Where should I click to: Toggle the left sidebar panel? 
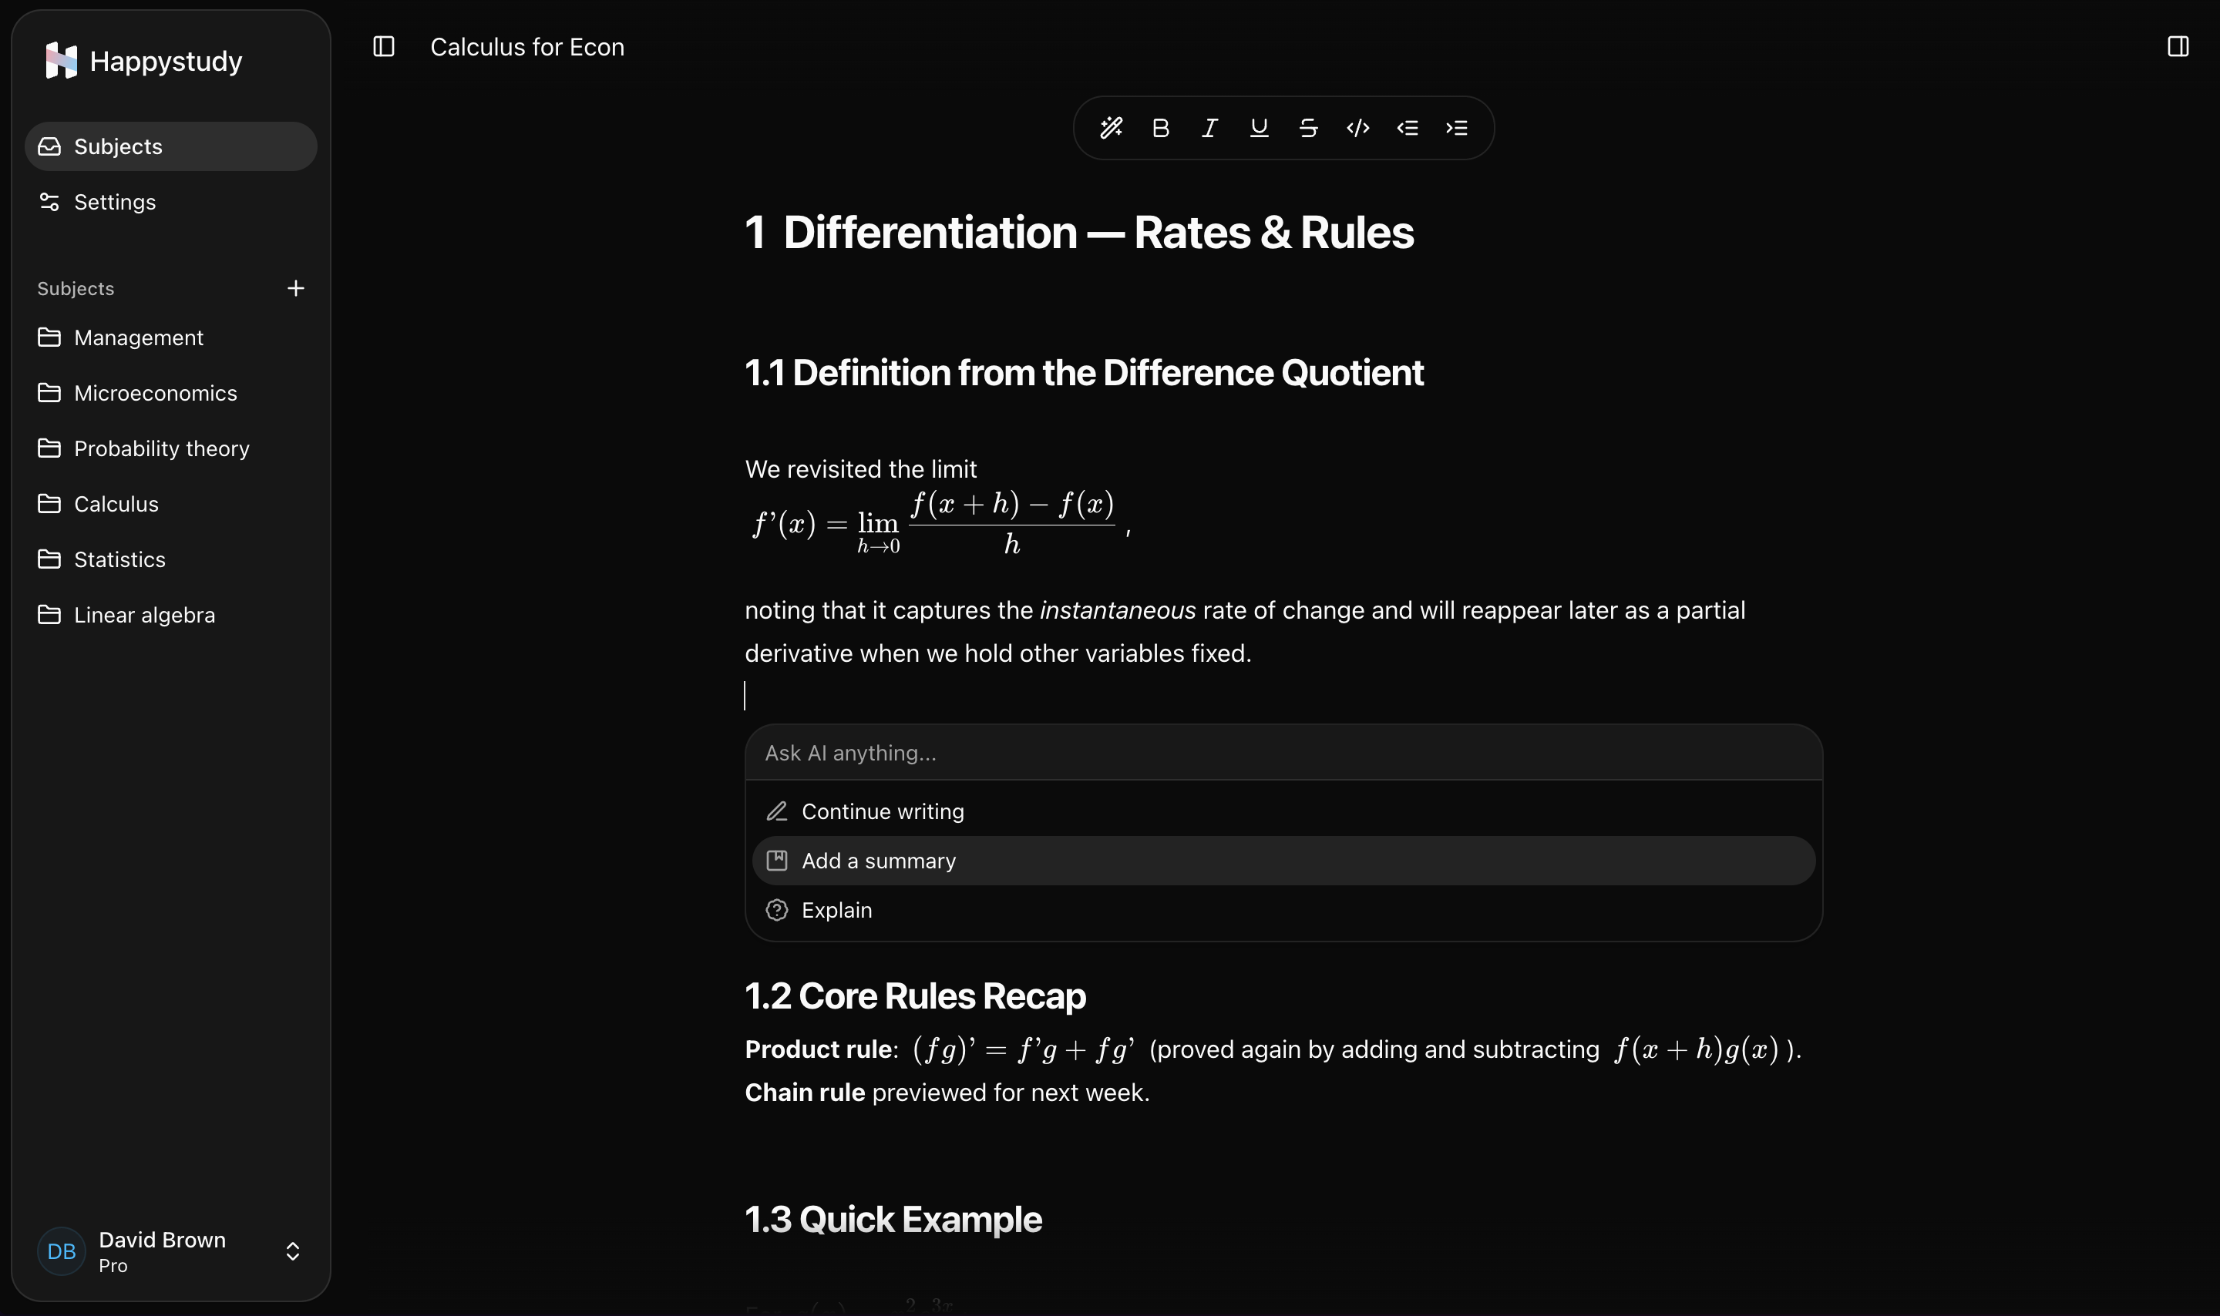(x=383, y=46)
